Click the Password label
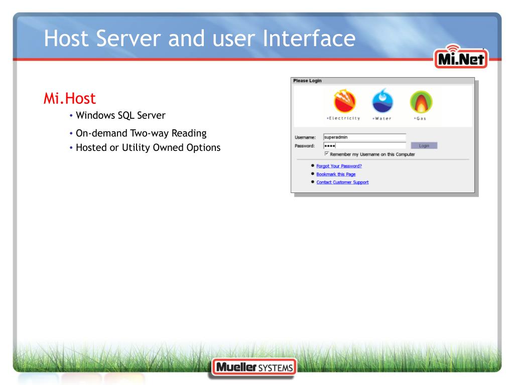The image size is (514, 385). (305, 146)
